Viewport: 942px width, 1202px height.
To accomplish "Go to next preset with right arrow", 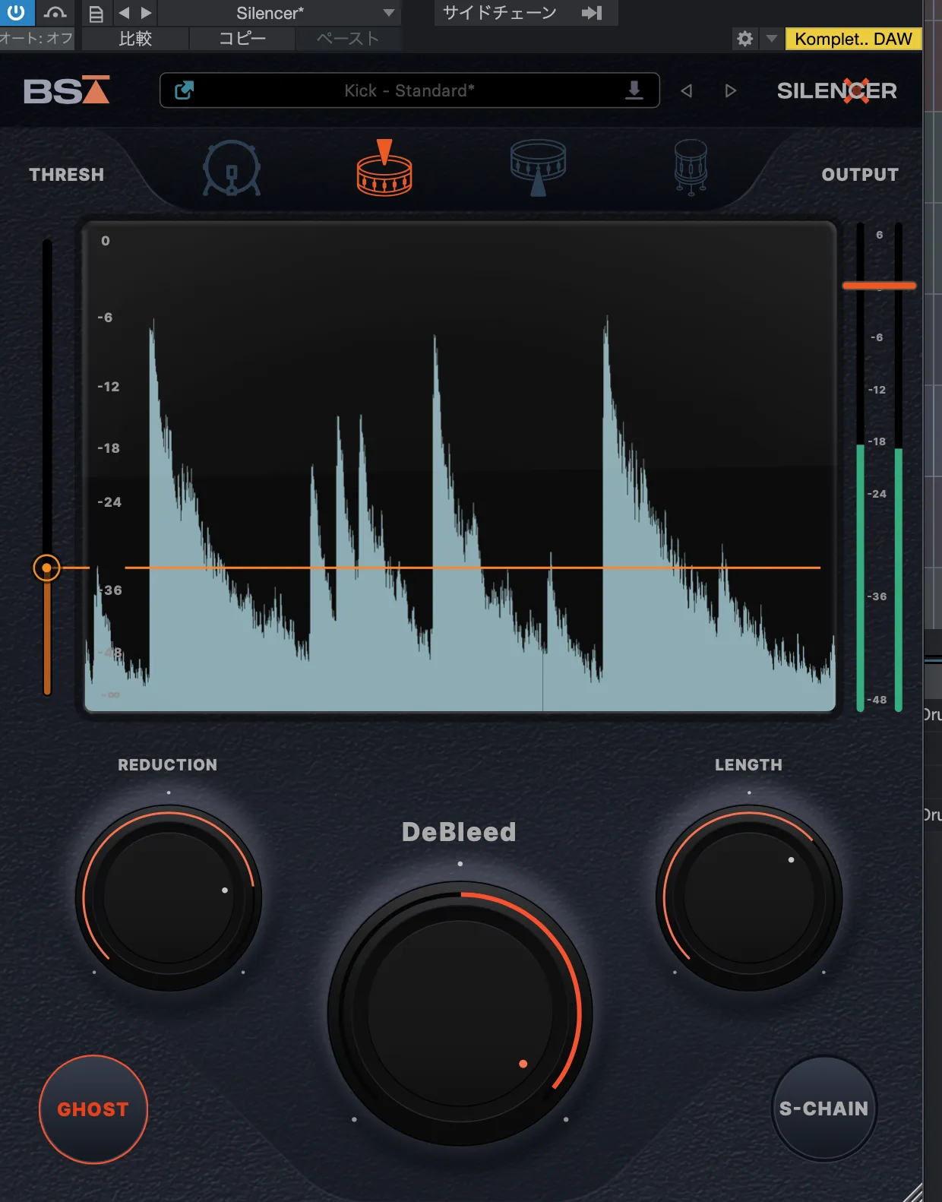I will tap(730, 91).
